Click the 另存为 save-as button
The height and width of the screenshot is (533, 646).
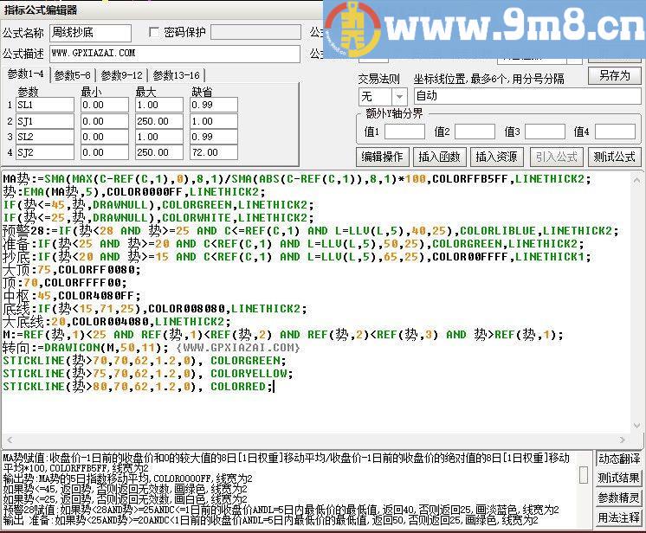tap(614, 75)
